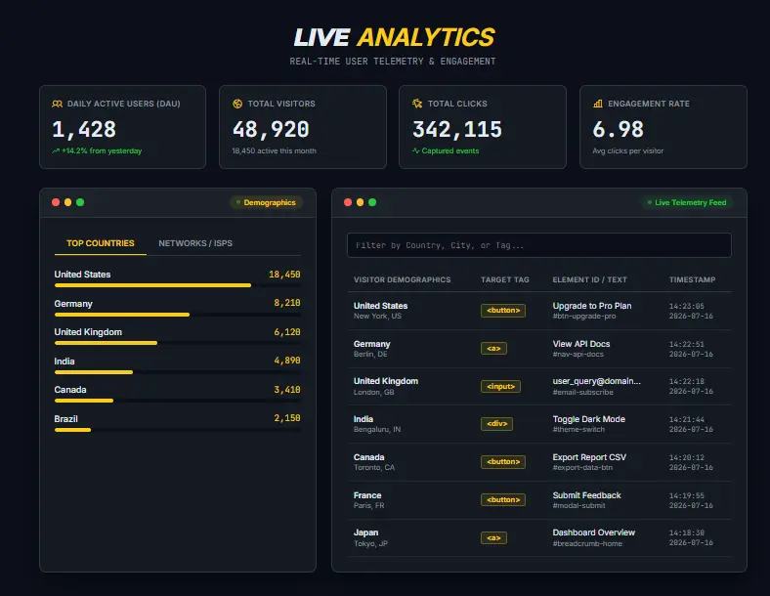
Task: Click the 48,920 total visitors value
Action: (271, 130)
